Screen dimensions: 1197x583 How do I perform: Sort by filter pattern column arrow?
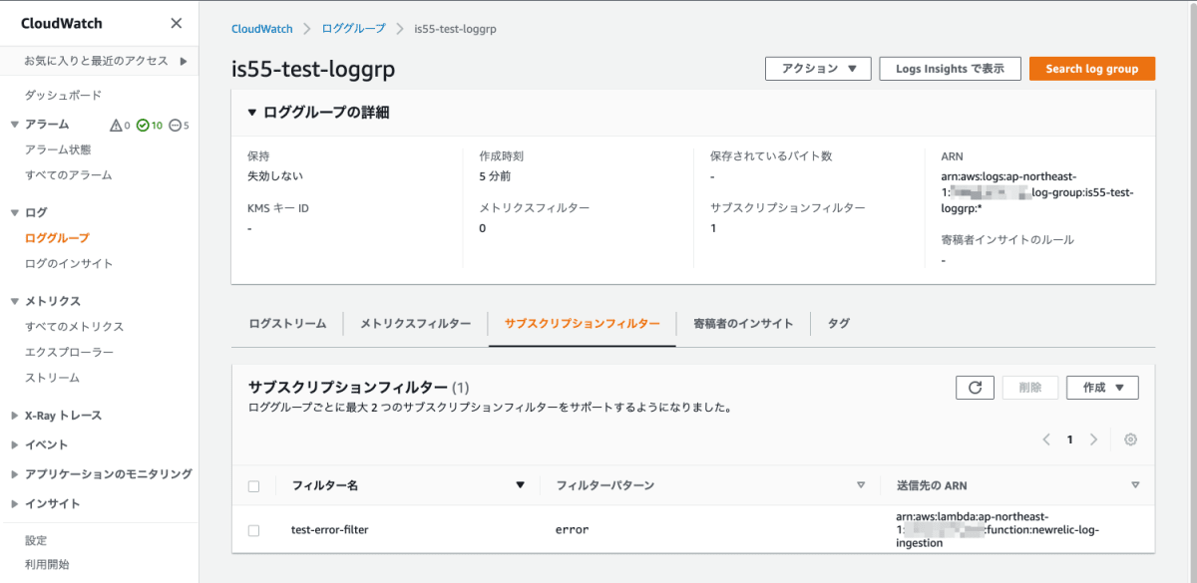coord(861,485)
